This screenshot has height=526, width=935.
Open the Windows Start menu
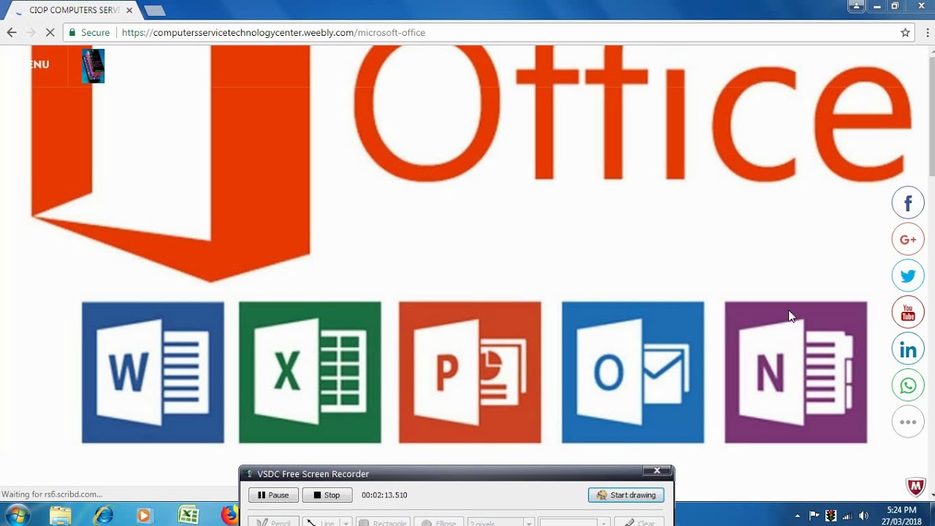click(x=16, y=515)
